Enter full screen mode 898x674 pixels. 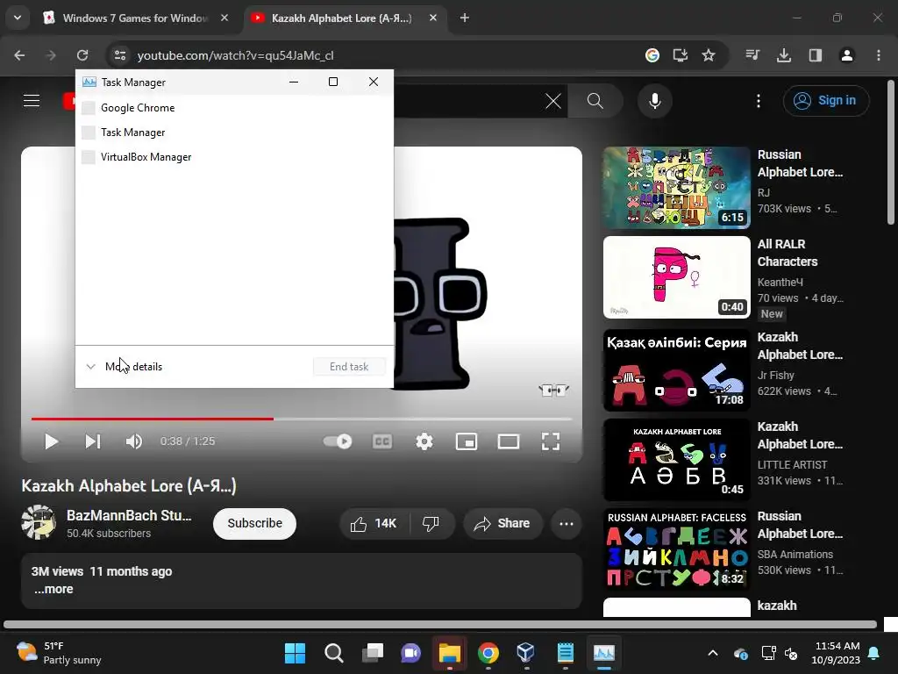pyautogui.click(x=551, y=441)
